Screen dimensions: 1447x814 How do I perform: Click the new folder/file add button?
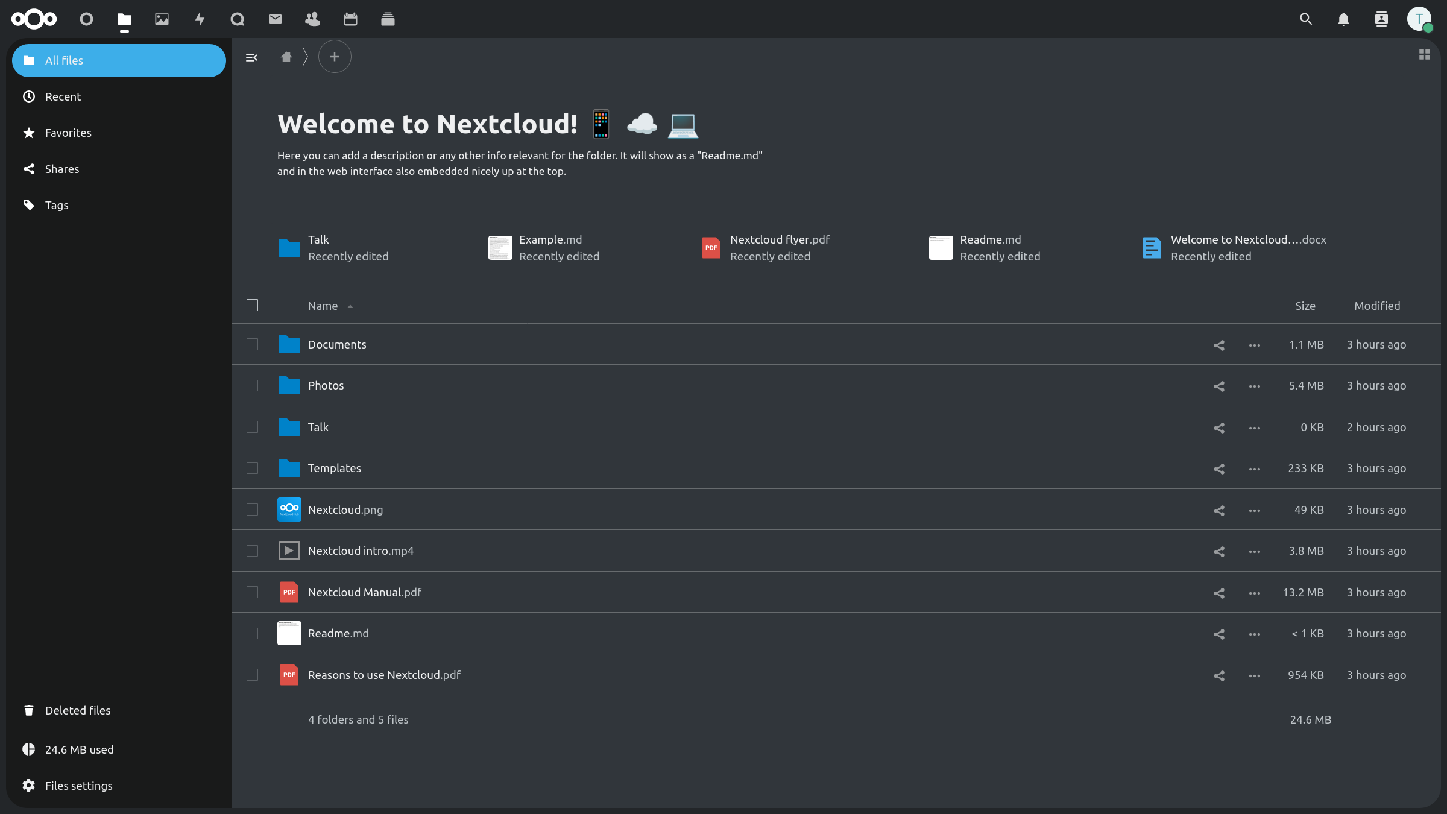click(x=335, y=58)
